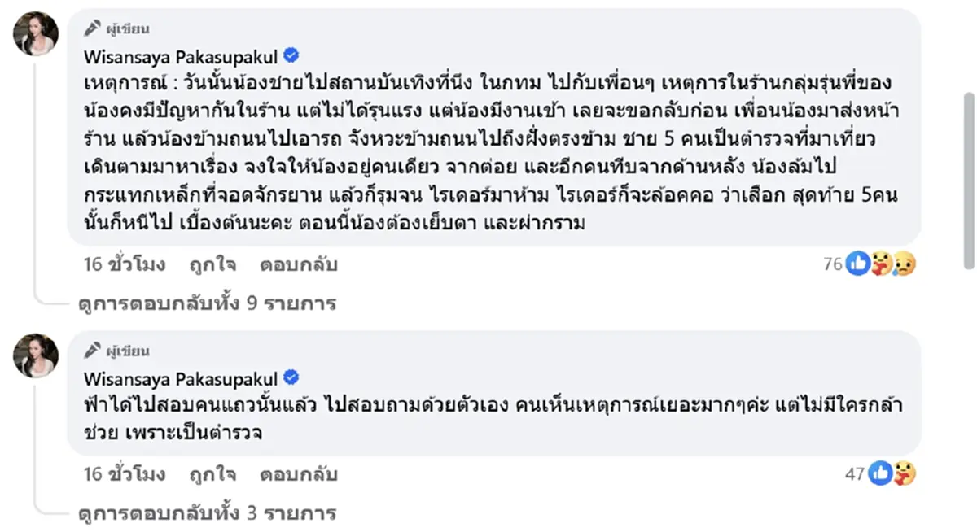
Task: Click the care emoji reaction on the first comment
Action: [x=880, y=264]
